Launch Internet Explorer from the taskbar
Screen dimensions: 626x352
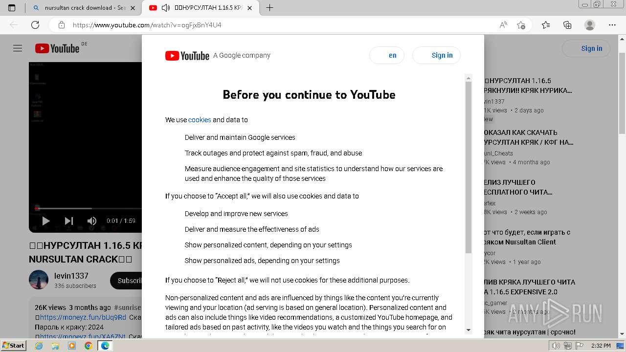[x=39, y=346]
